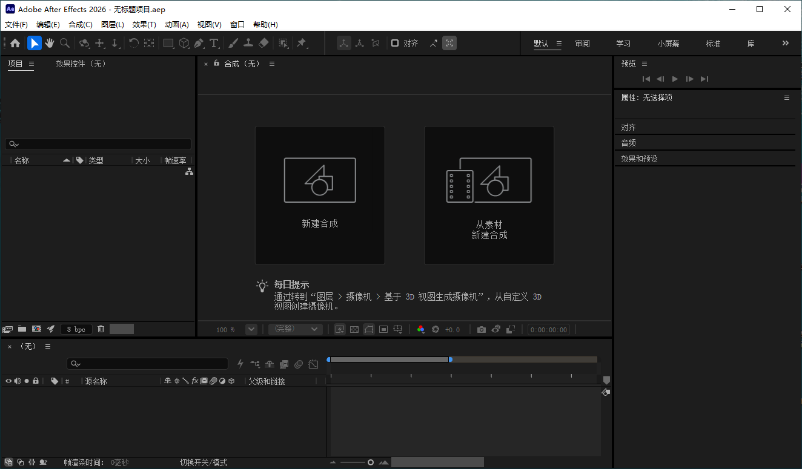Select the Roto Brush tool
Image resolution: width=802 pixels, height=469 pixels.
click(x=283, y=43)
